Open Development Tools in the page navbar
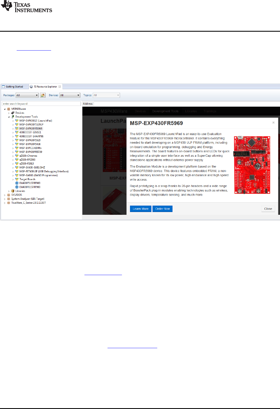Screen dimensions: 280x409 [x=165, y=111]
